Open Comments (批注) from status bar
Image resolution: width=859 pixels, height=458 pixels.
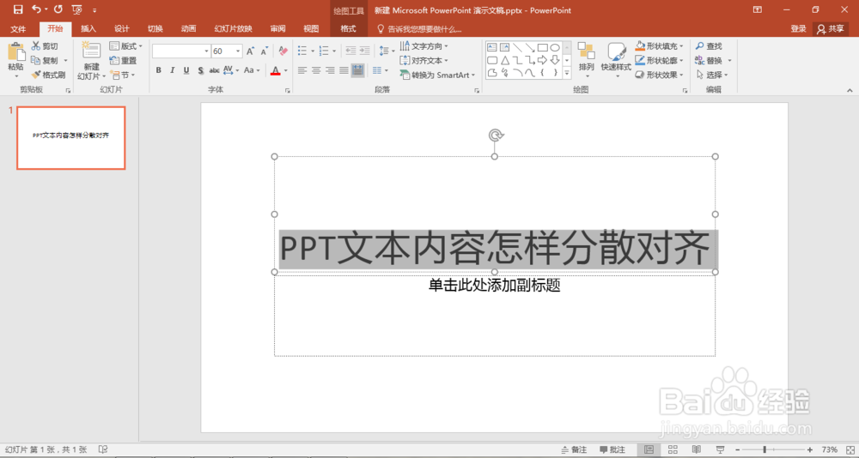point(612,449)
